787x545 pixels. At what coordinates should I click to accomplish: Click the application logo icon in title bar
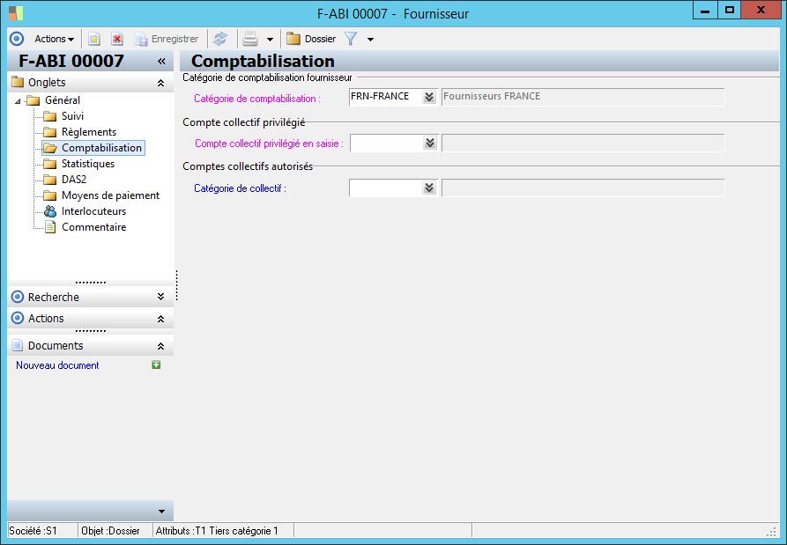[x=16, y=13]
